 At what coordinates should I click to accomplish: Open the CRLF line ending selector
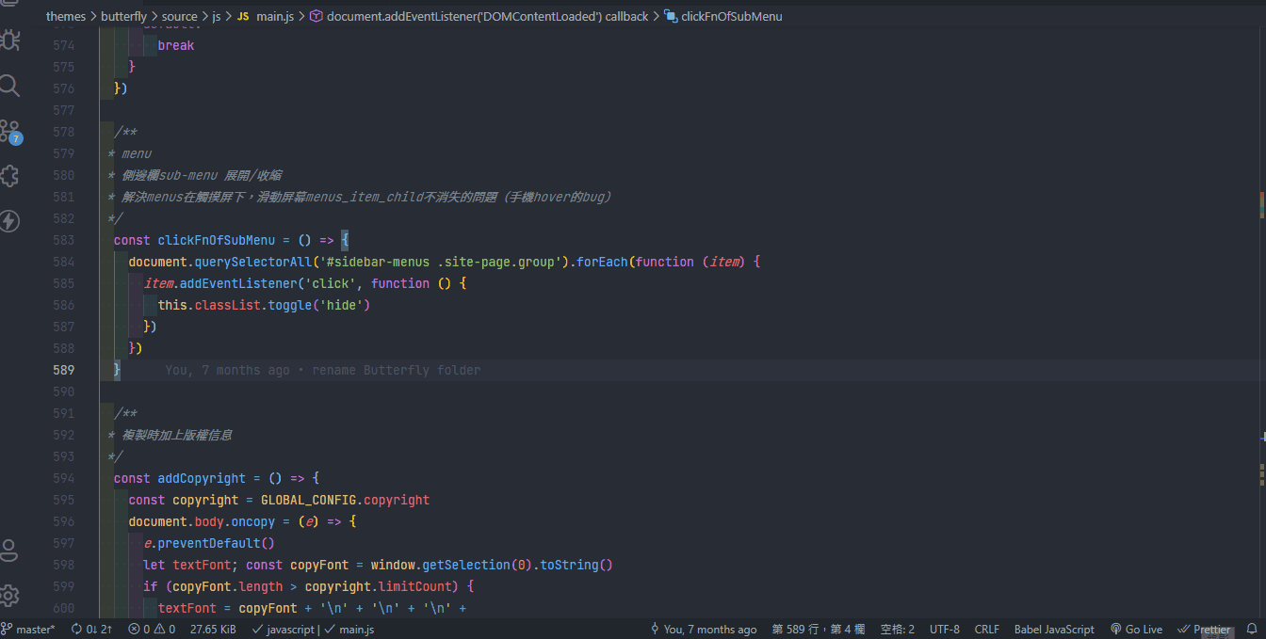point(986,629)
